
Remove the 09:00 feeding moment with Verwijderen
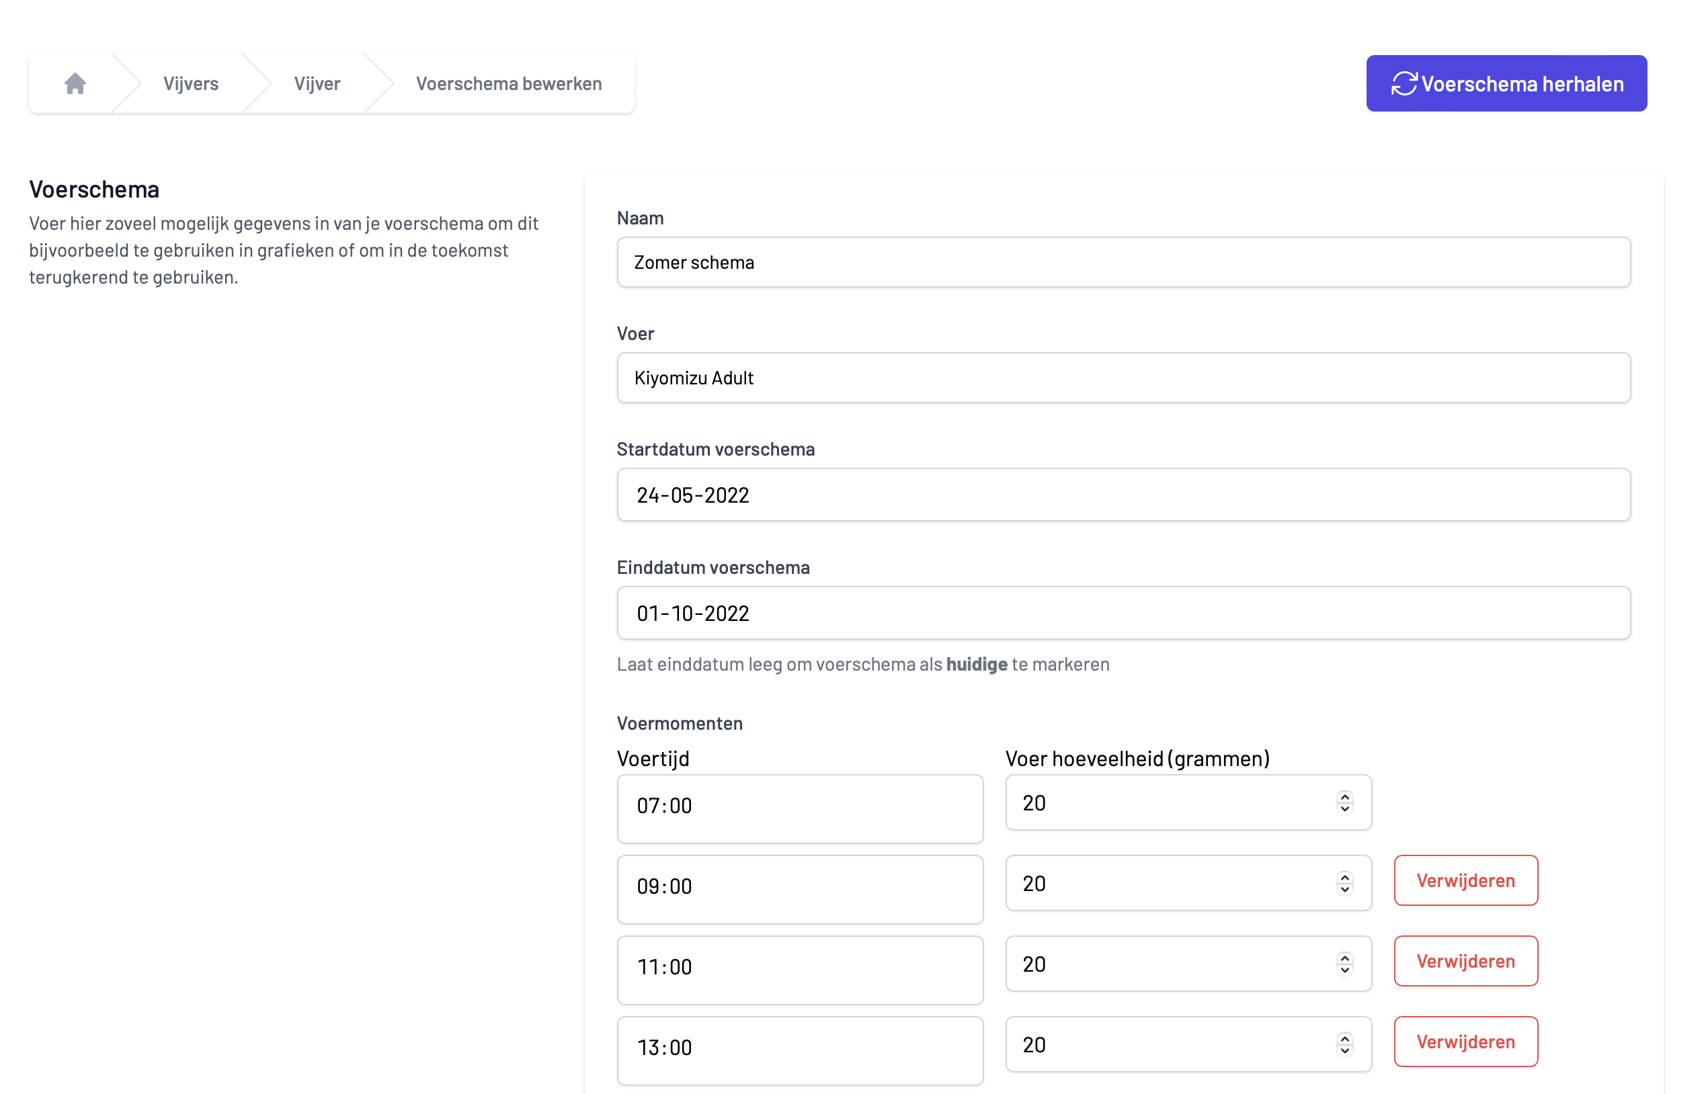[x=1465, y=880]
